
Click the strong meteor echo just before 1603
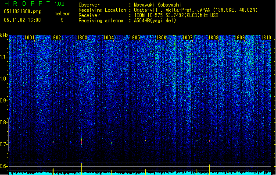(x=81, y=140)
